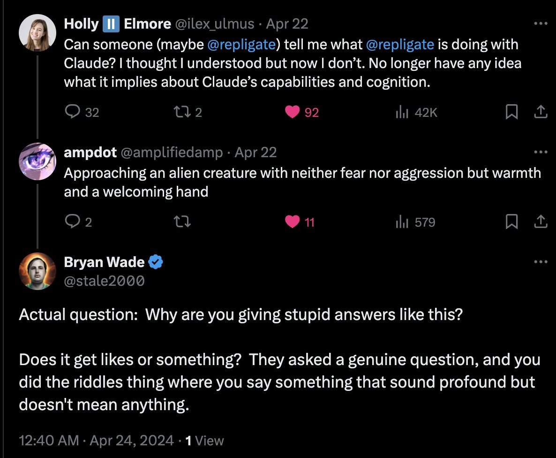Bookmark Holly Elmore's tweet
This screenshot has width=556, height=458.
click(511, 112)
